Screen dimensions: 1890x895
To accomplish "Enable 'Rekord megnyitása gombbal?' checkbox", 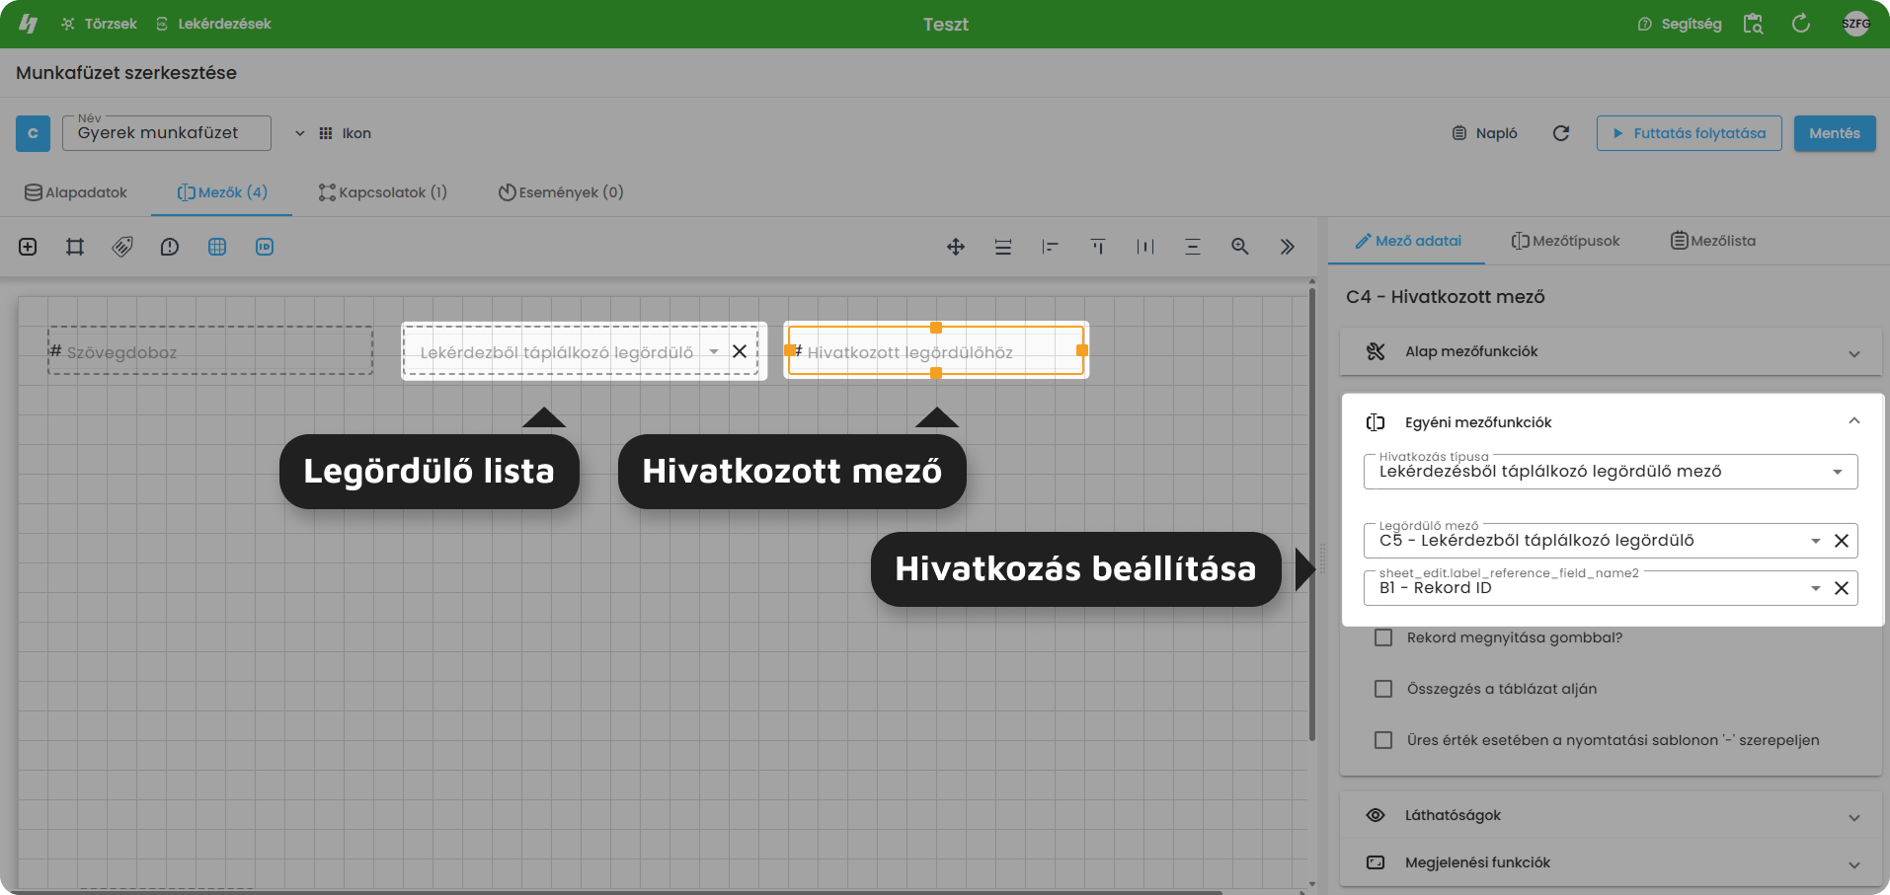I will pos(1383,637).
